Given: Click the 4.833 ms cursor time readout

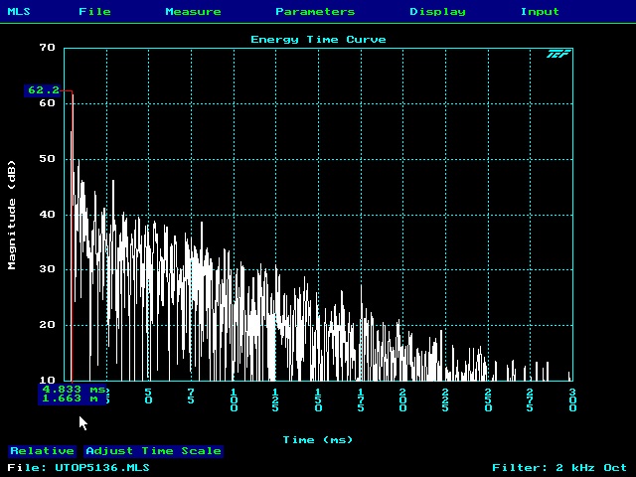Looking at the screenshot, I should 73,390.
